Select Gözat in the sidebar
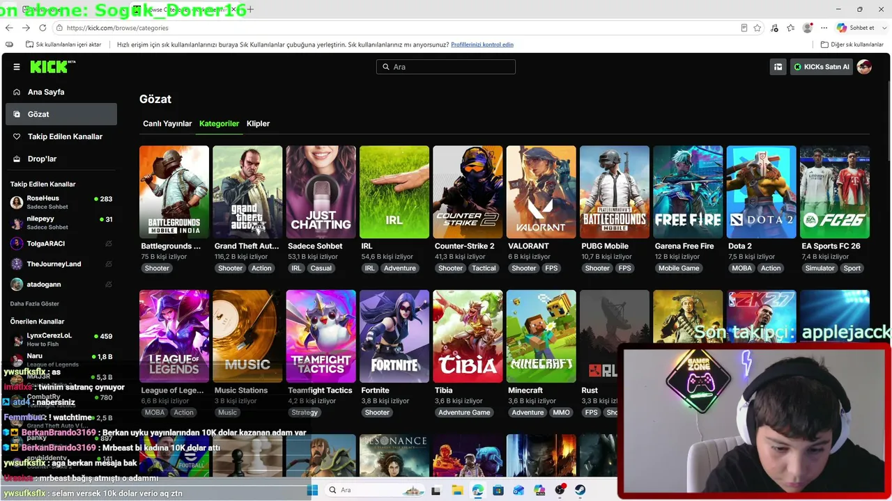 [x=61, y=114]
